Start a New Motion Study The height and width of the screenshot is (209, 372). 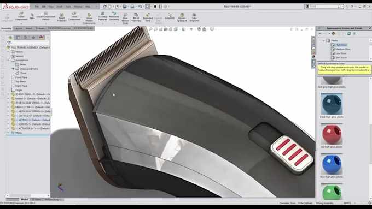tap(125, 19)
